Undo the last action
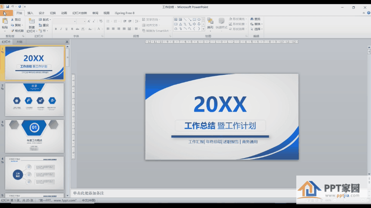This screenshot has width=371, height=208. pos(13,7)
